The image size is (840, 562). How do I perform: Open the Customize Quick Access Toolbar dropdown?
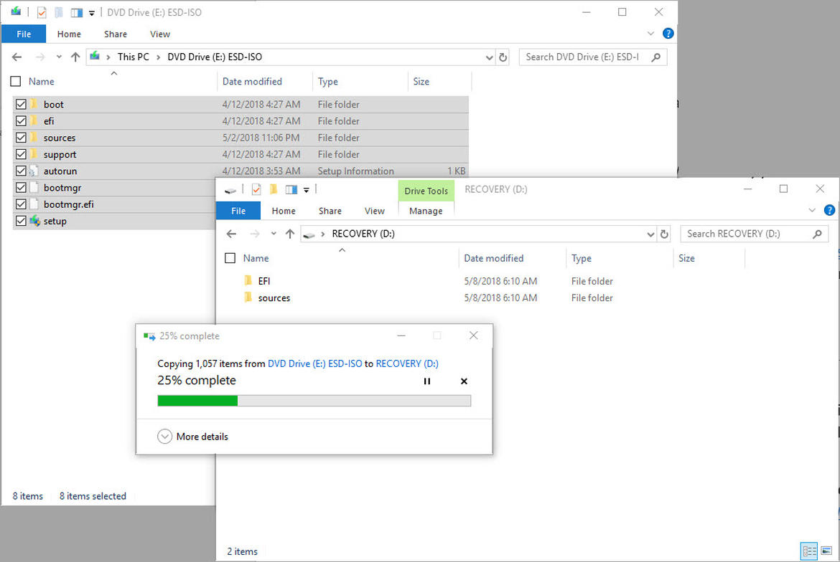[x=90, y=12]
